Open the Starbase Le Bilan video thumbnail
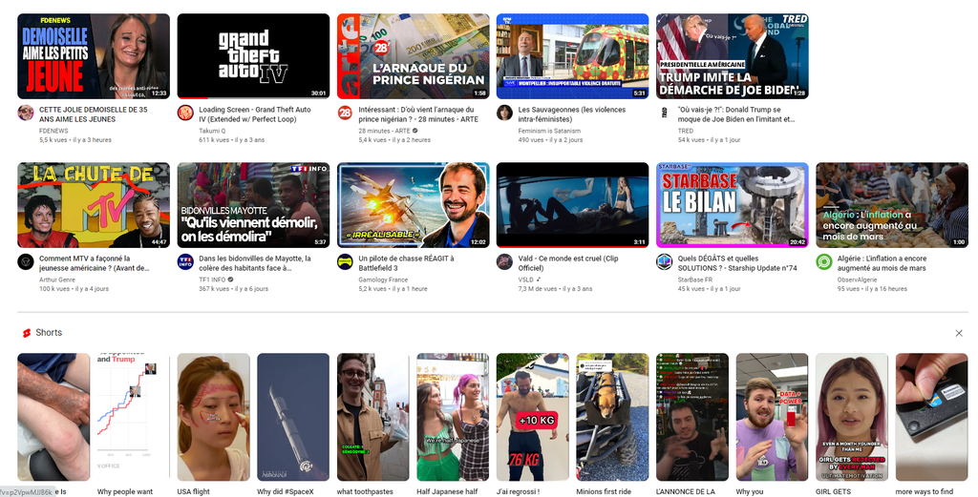Image resolution: width=978 pixels, height=497 pixels. point(732,205)
